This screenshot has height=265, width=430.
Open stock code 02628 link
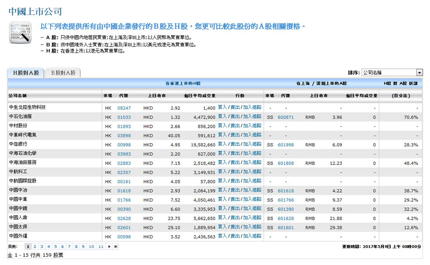coord(124,218)
